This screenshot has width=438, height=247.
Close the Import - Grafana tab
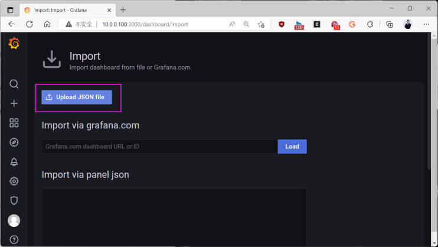109,10
